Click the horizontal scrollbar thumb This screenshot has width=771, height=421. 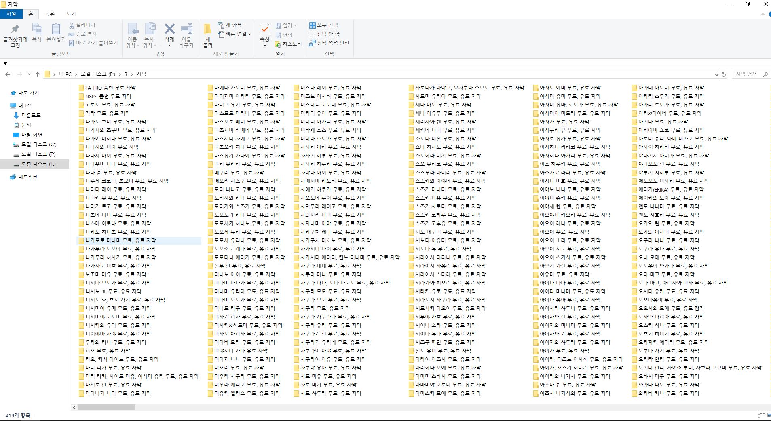coord(106,408)
